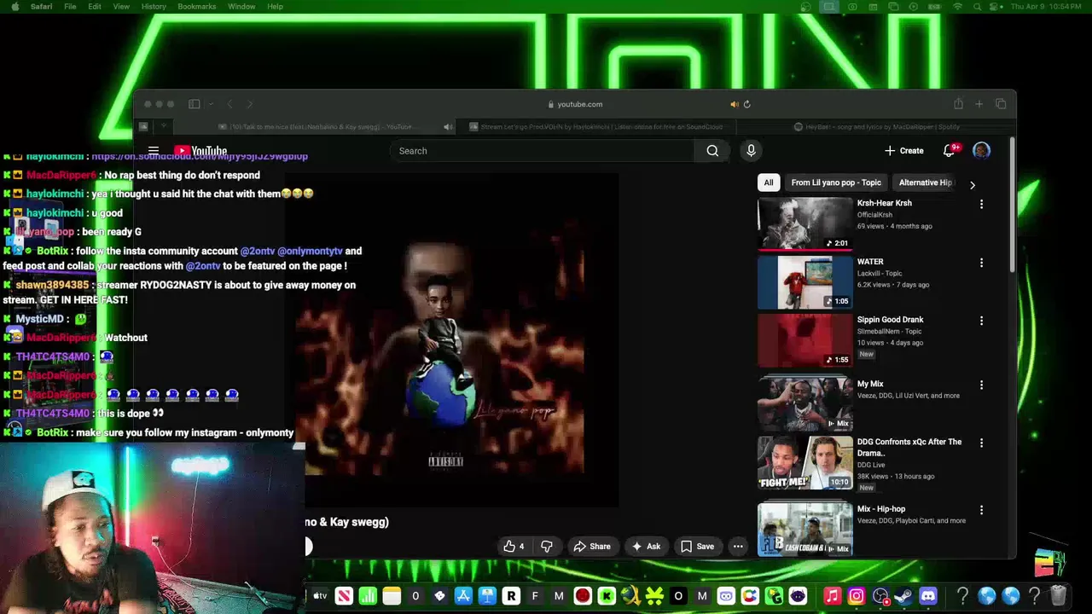Open YouTube notifications bell
Viewport: 1092px width, 614px height.
[949, 151]
